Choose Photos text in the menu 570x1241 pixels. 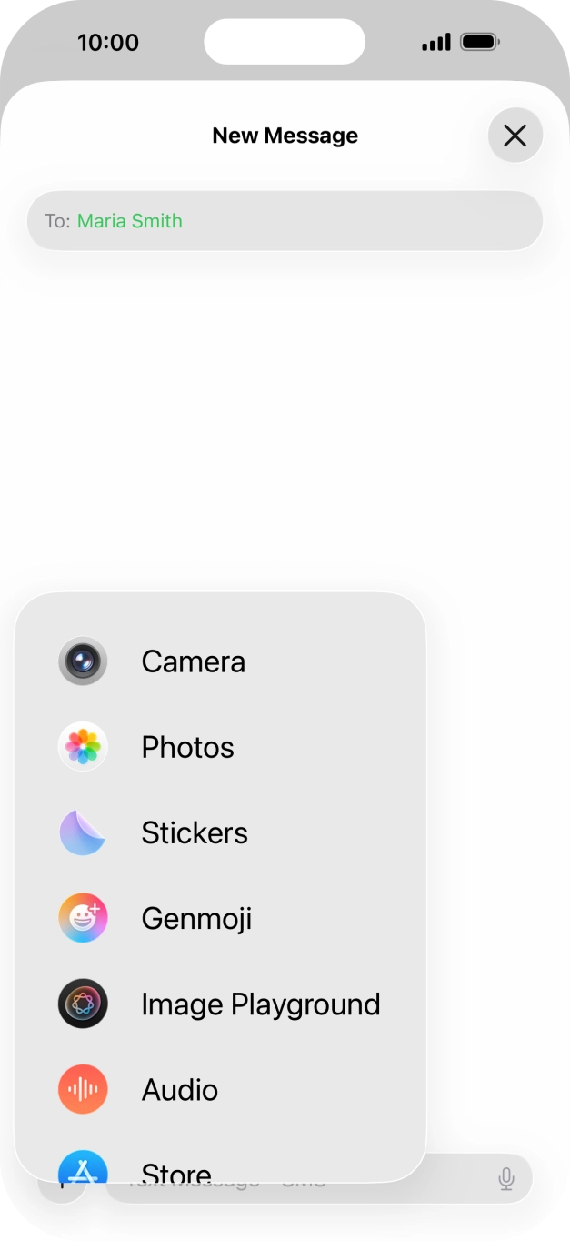pos(188,747)
